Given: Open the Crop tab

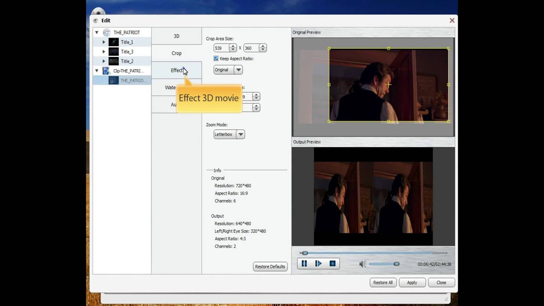Looking at the screenshot, I should pyautogui.click(x=176, y=53).
